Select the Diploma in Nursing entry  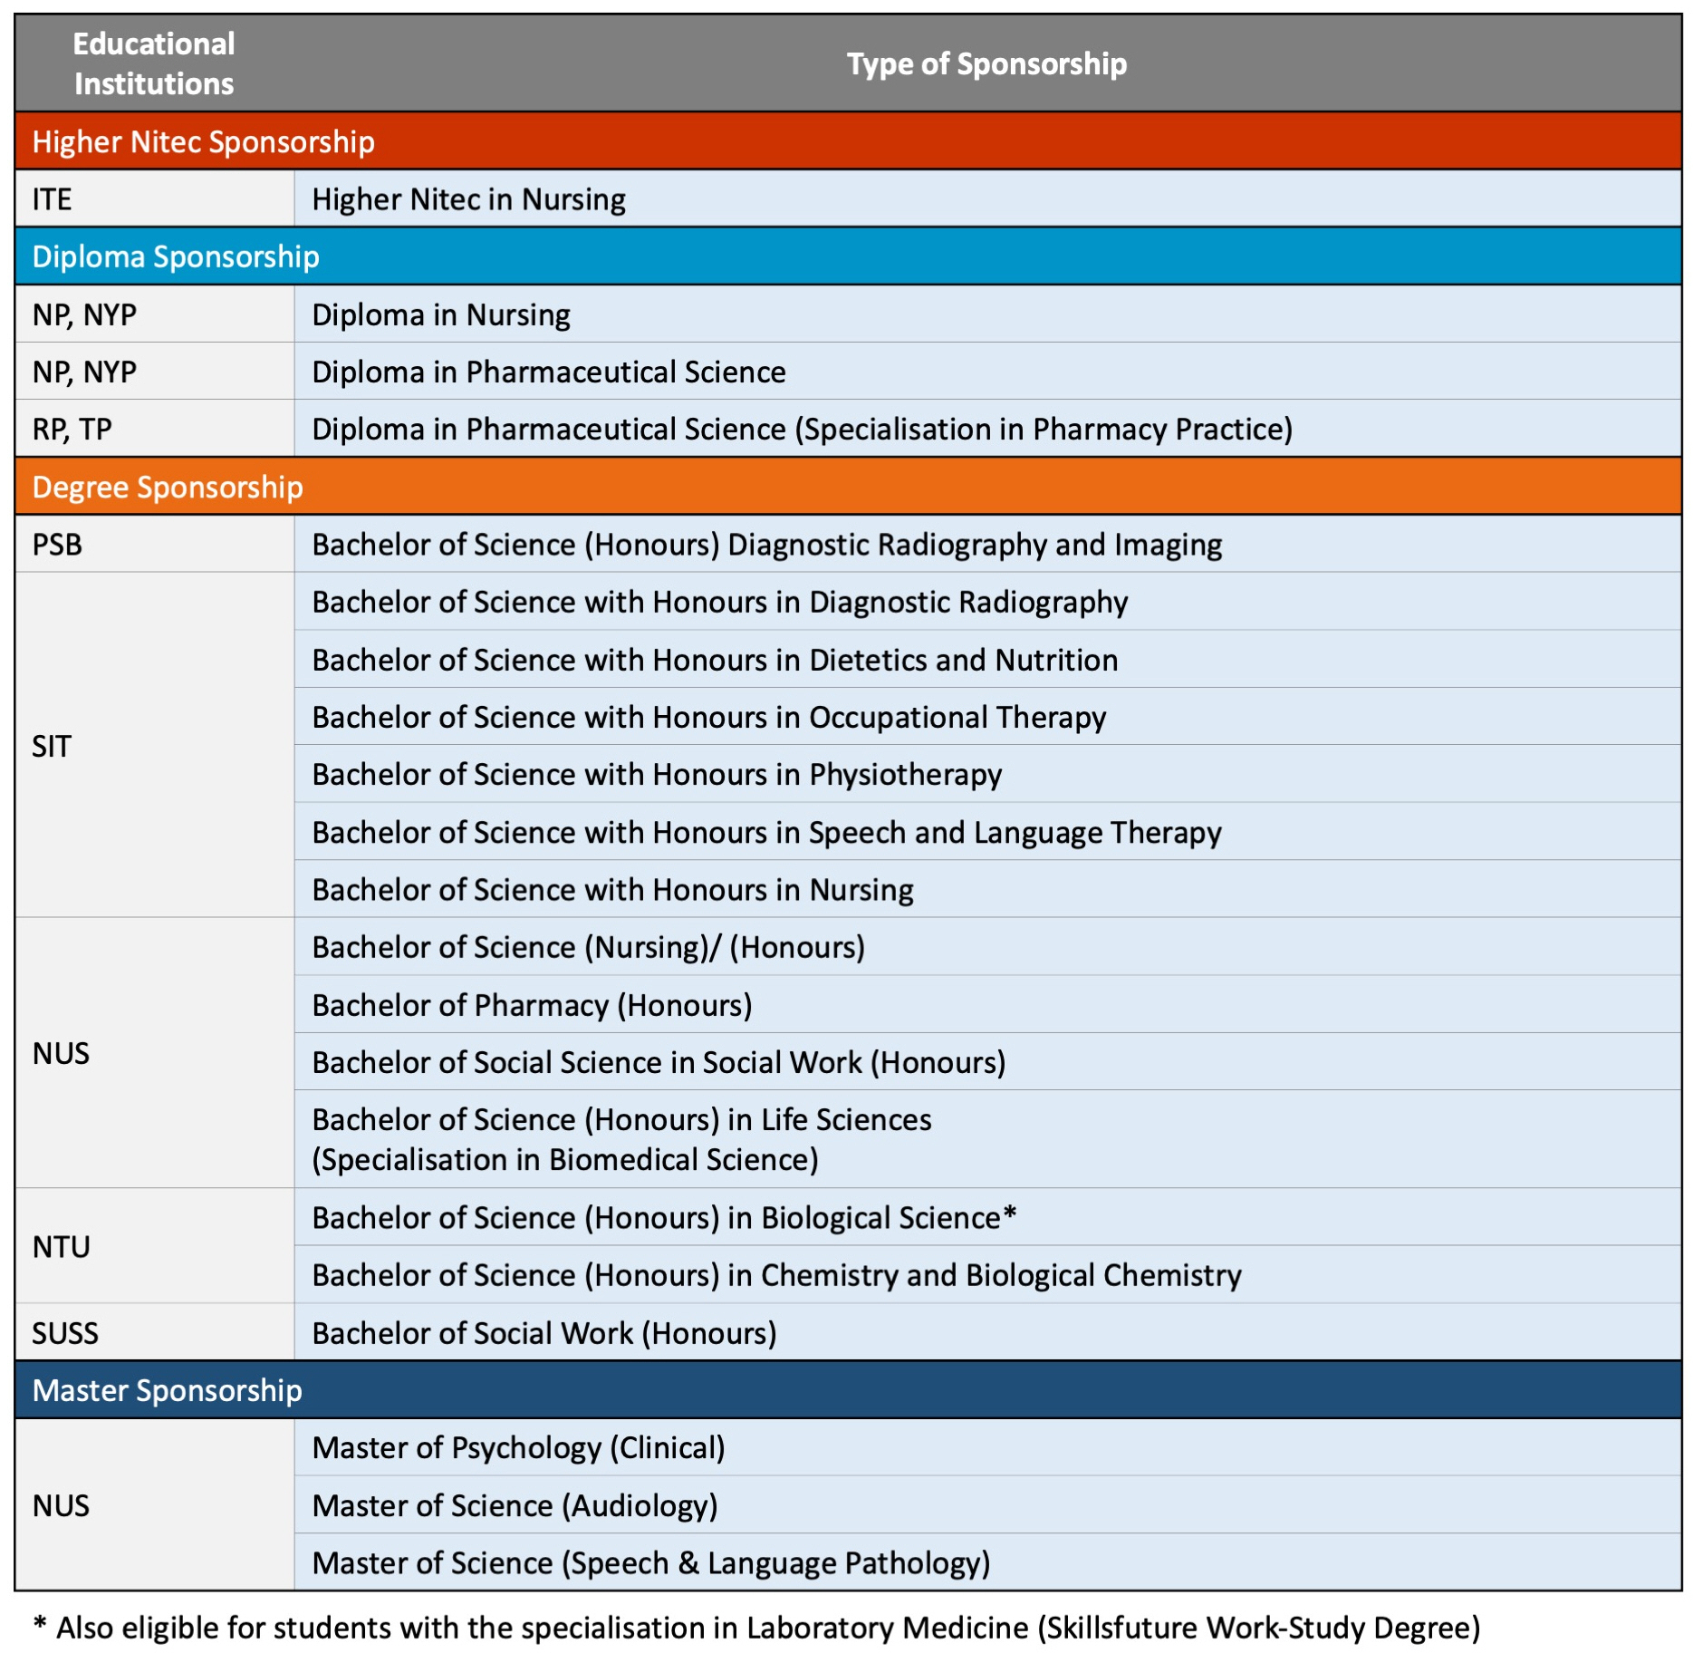click(x=440, y=315)
